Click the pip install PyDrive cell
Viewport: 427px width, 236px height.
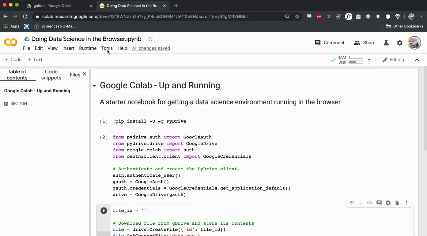coord(149,121)
